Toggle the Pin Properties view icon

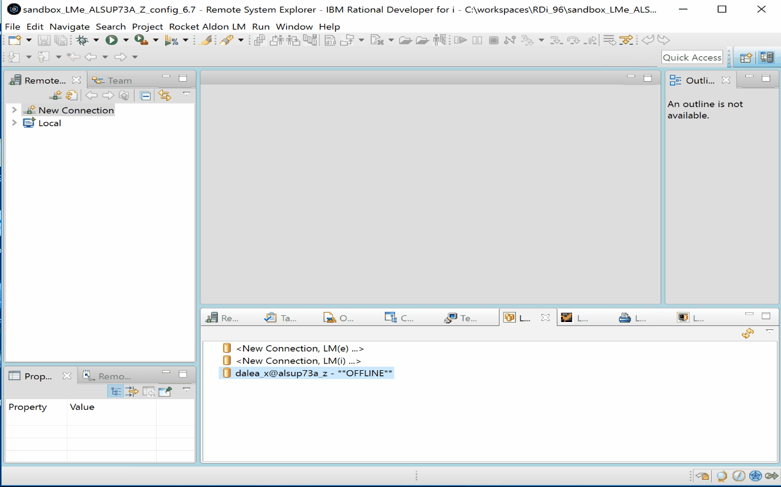pos(165,391)
